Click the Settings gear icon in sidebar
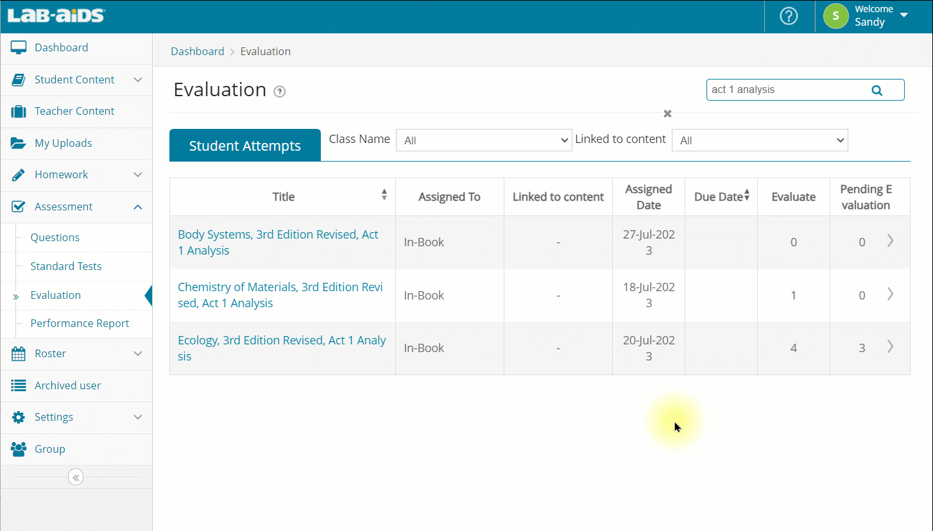The image size is (933, 531). click(19, 417)
